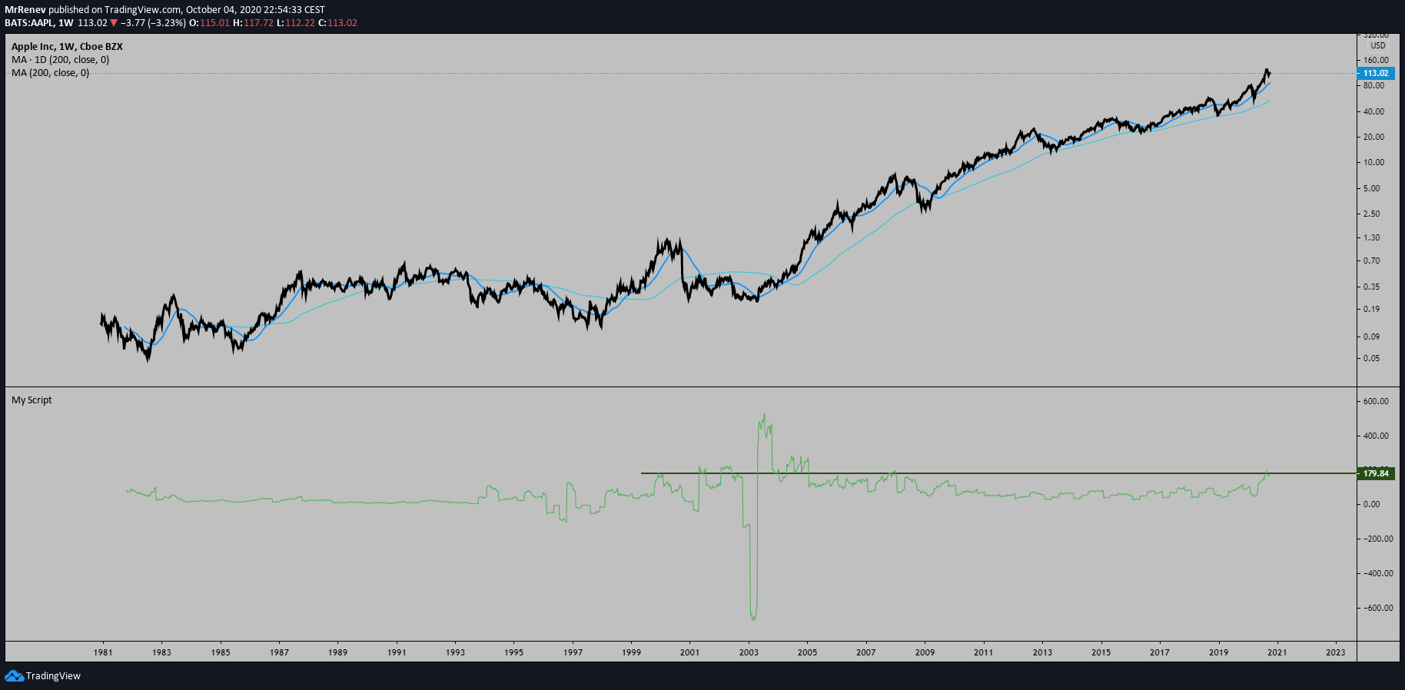Click the 2017 time axis label

point(1160,652)
